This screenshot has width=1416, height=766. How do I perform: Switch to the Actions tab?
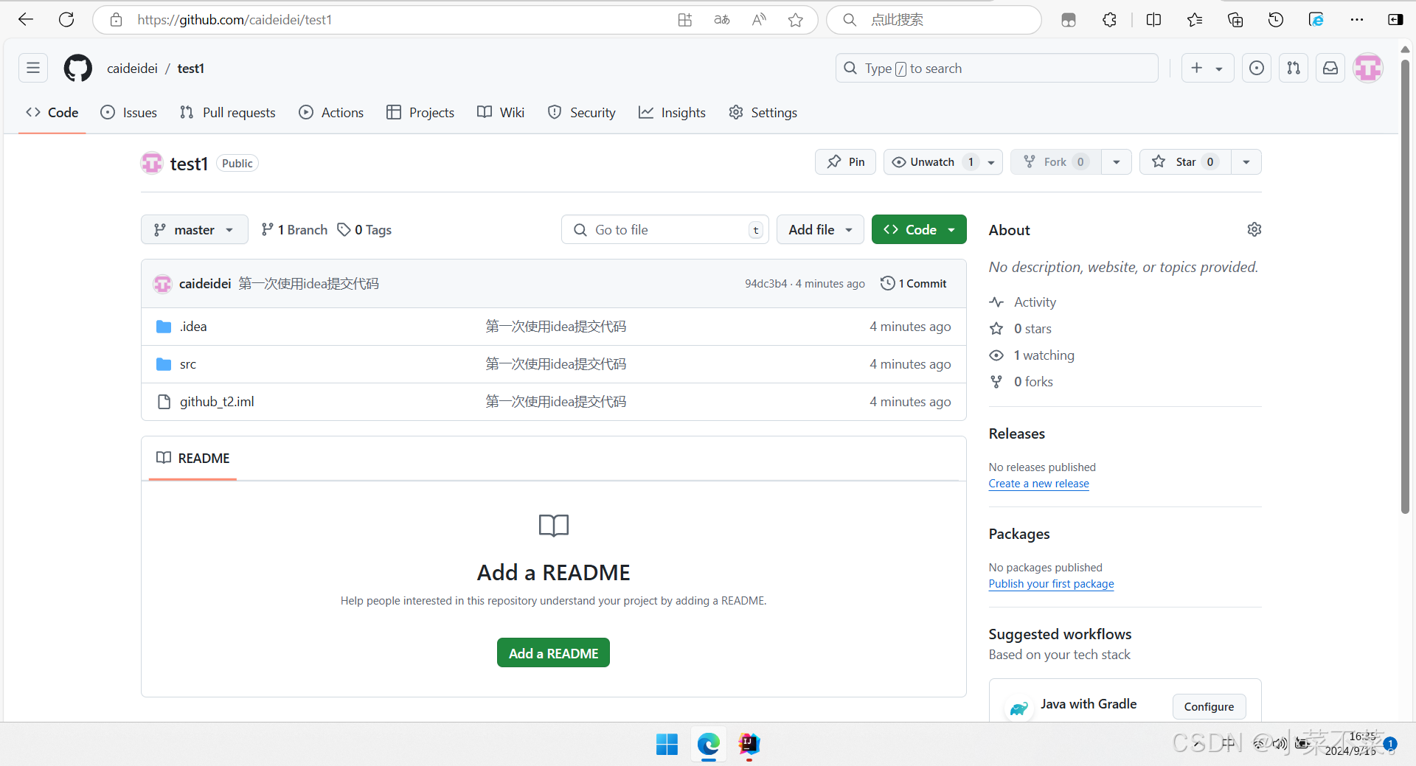click(331, 113)
